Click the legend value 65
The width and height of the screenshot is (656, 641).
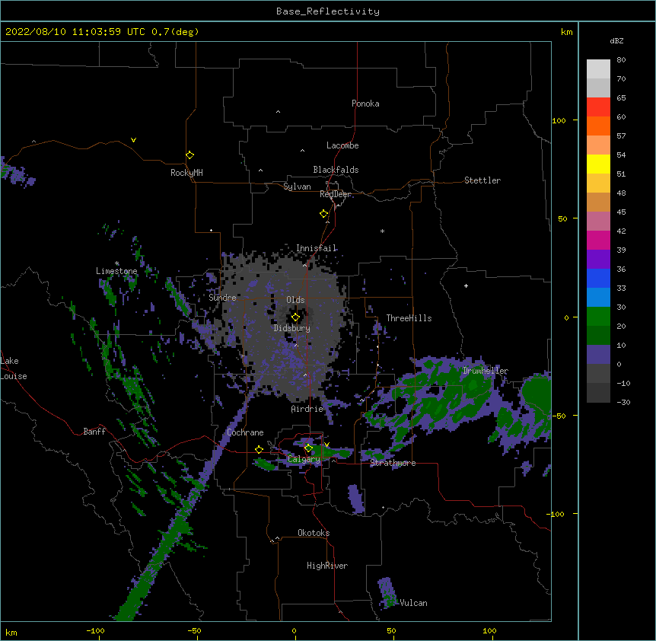coord(621,98)
